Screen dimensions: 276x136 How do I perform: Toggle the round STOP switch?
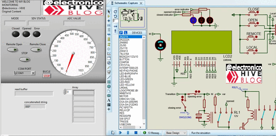pos(25,59)
